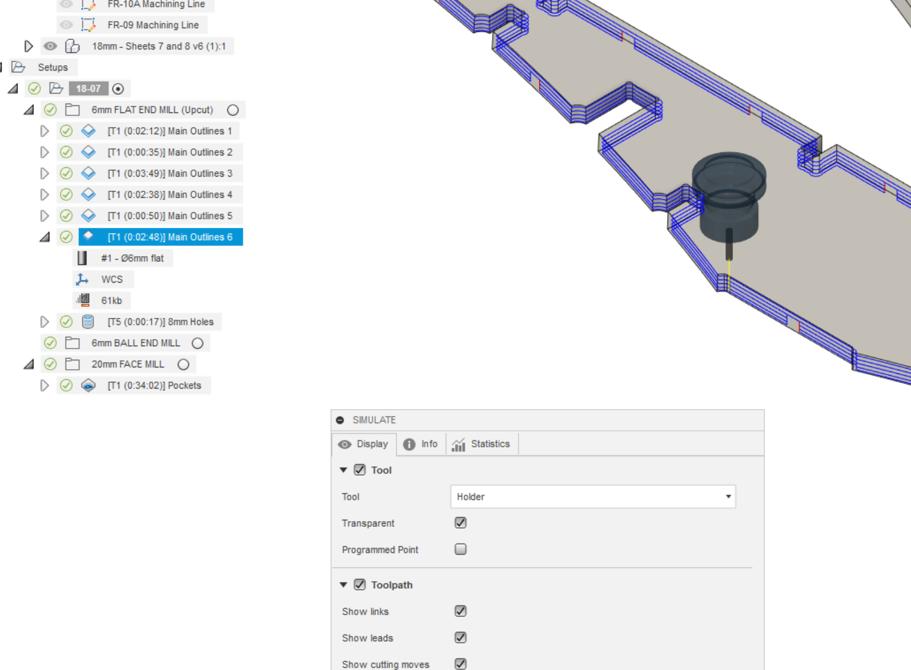
Task: Click the setup icon next to 18-07
Action: 56,88
